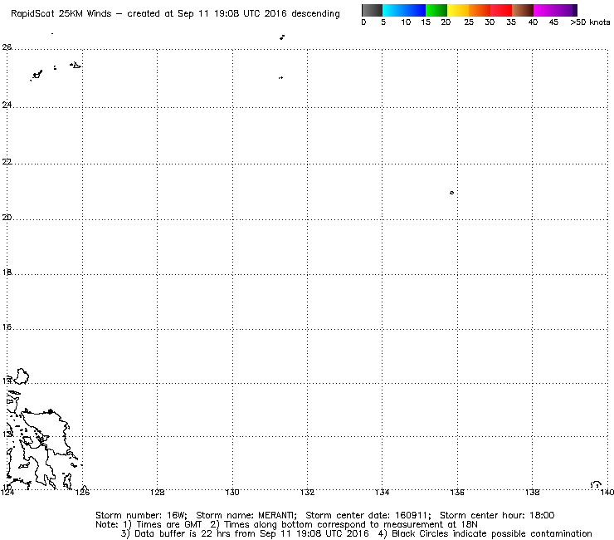
Task: Click the magenta-purple 40-50 knots color segment
Action: pyautogui.click(x=555, y=10)
